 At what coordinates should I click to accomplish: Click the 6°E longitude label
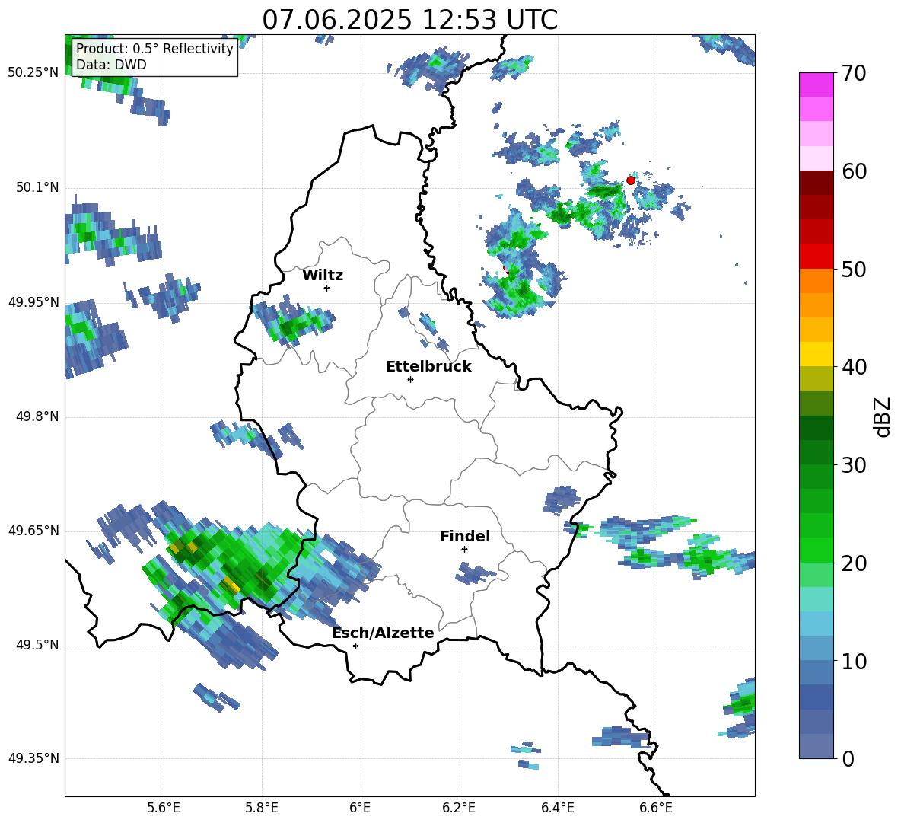point(360,808)
